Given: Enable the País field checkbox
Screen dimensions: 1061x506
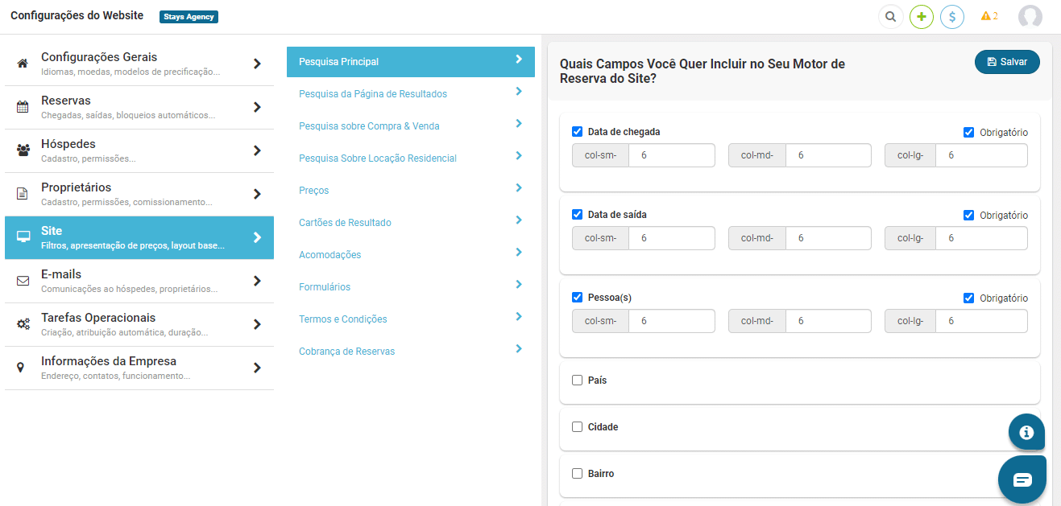Looking at the screenshot, I should 577,381.
